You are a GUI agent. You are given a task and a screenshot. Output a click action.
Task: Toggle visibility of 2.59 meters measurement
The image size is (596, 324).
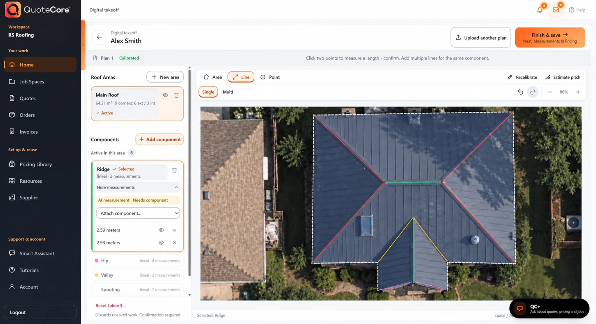pyautogui.click(x=161, y=230)
